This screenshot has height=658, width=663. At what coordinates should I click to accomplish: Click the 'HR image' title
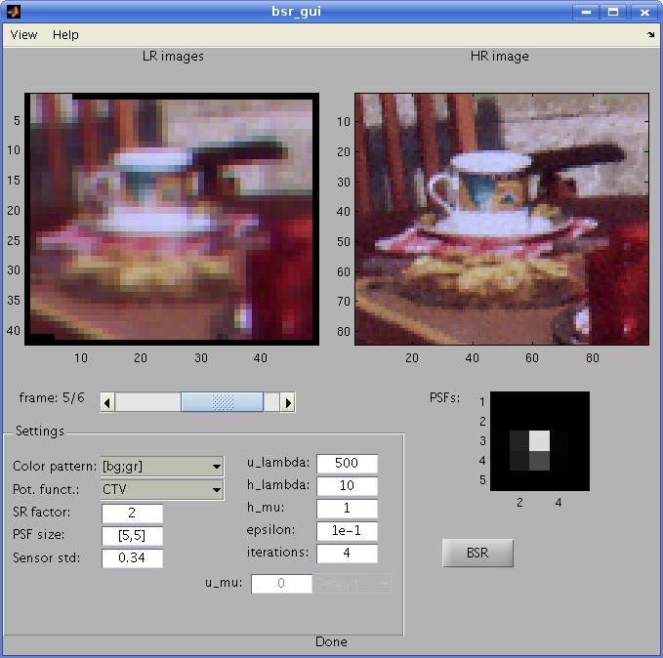click(x=500, y=57)
